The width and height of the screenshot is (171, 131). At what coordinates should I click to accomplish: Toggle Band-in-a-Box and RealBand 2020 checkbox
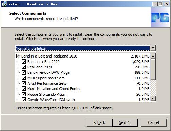pos(18,56)
